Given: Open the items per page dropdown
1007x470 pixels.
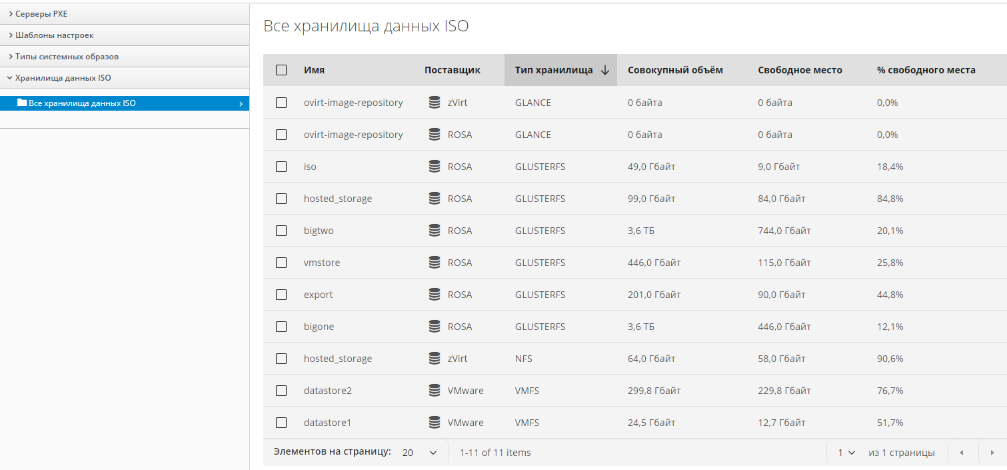Looking at the screenshot, I should click(x=420, y=453).
